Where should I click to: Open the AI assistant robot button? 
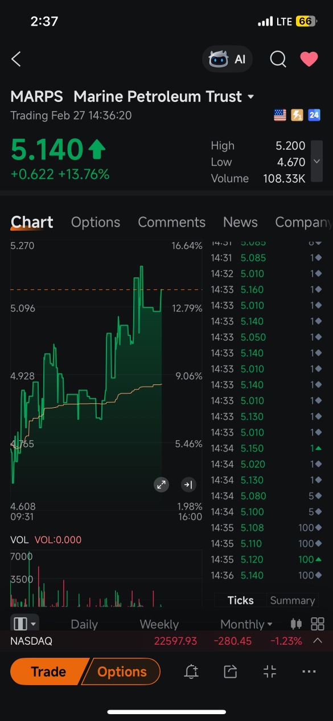pyautogui.click(x=227, y=59)
